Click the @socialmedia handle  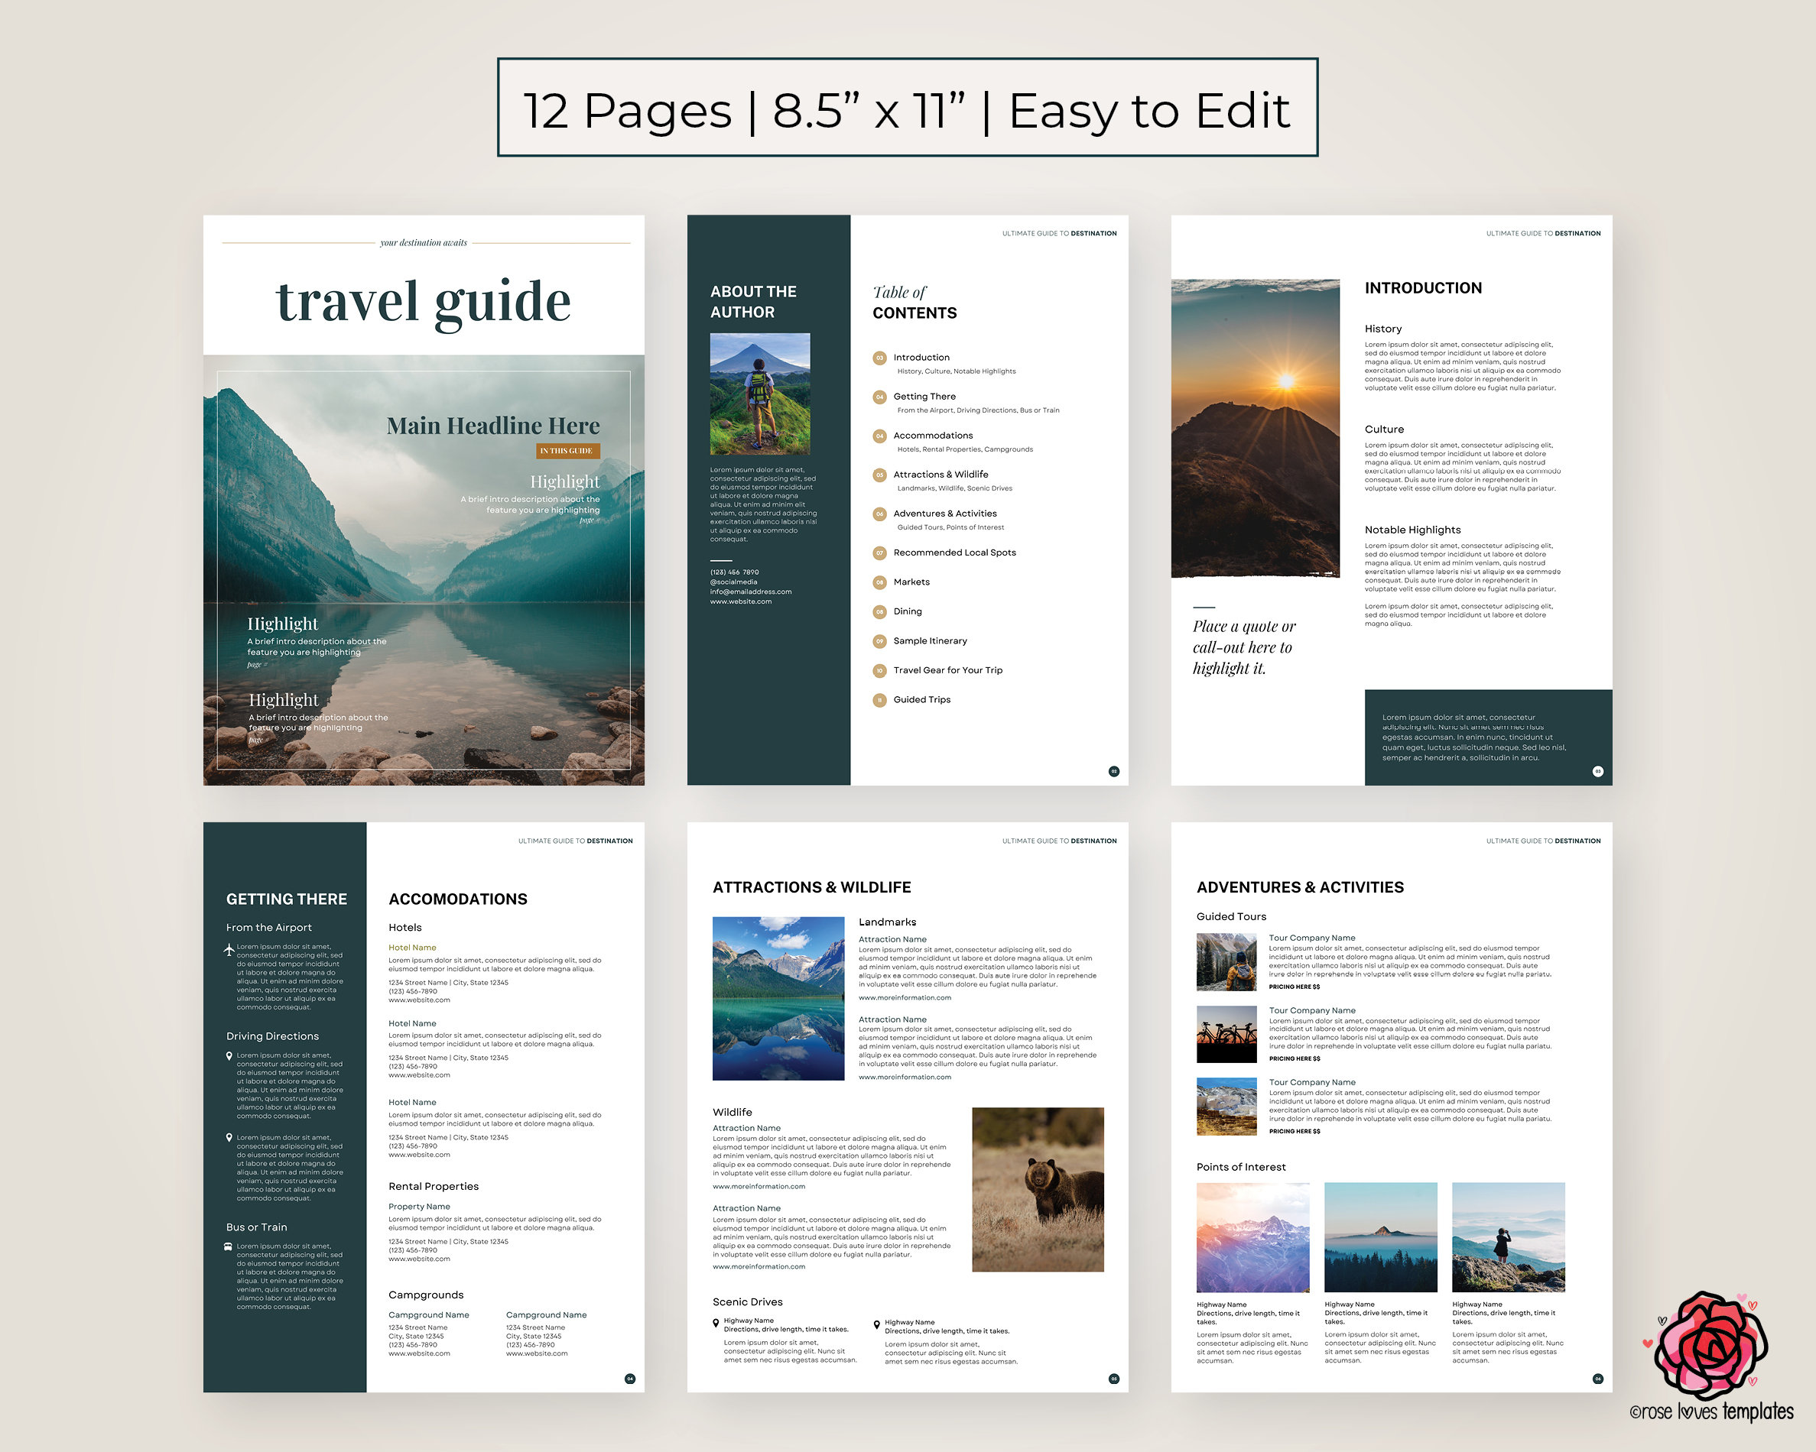click(733, 582)
